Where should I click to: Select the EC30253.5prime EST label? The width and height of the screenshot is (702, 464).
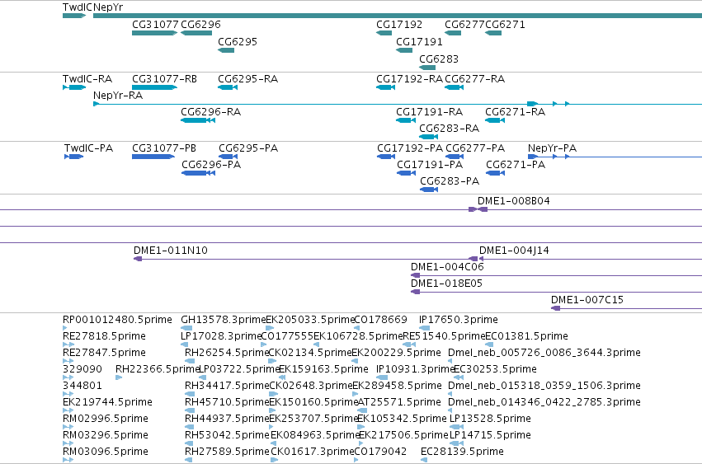tap(495, 369)
